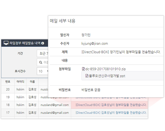Select row number 19 cell
This screenshot has height=131, width=165.
[x=8, y=97]
